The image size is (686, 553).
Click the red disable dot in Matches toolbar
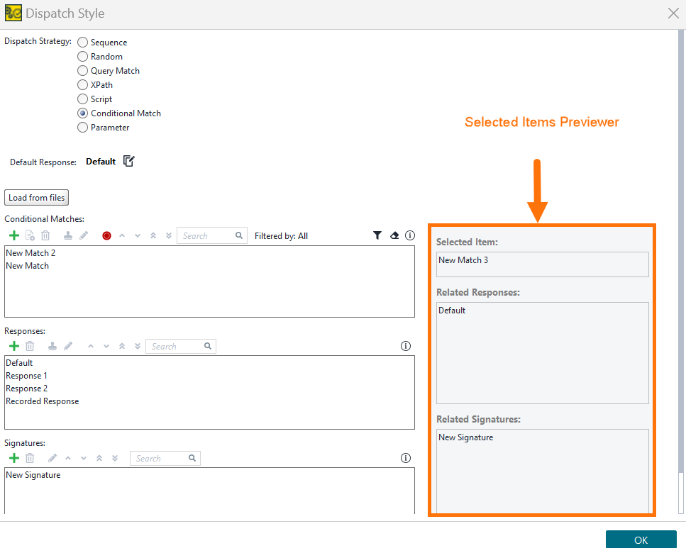[x=106, y=235]
